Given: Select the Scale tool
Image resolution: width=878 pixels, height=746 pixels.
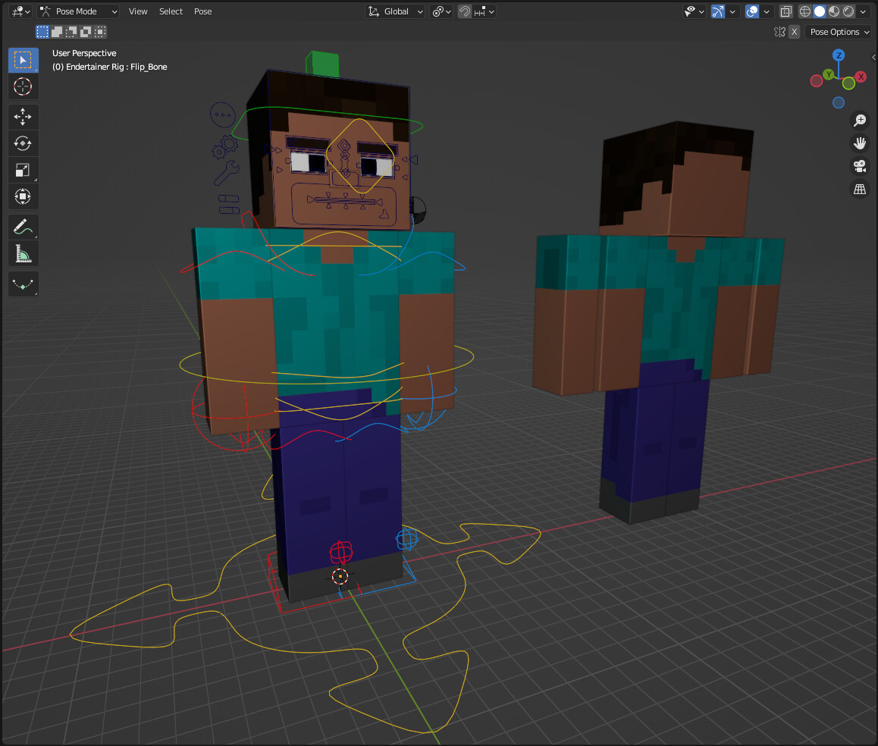Looking at the screenshot, I should coord(23,170).
